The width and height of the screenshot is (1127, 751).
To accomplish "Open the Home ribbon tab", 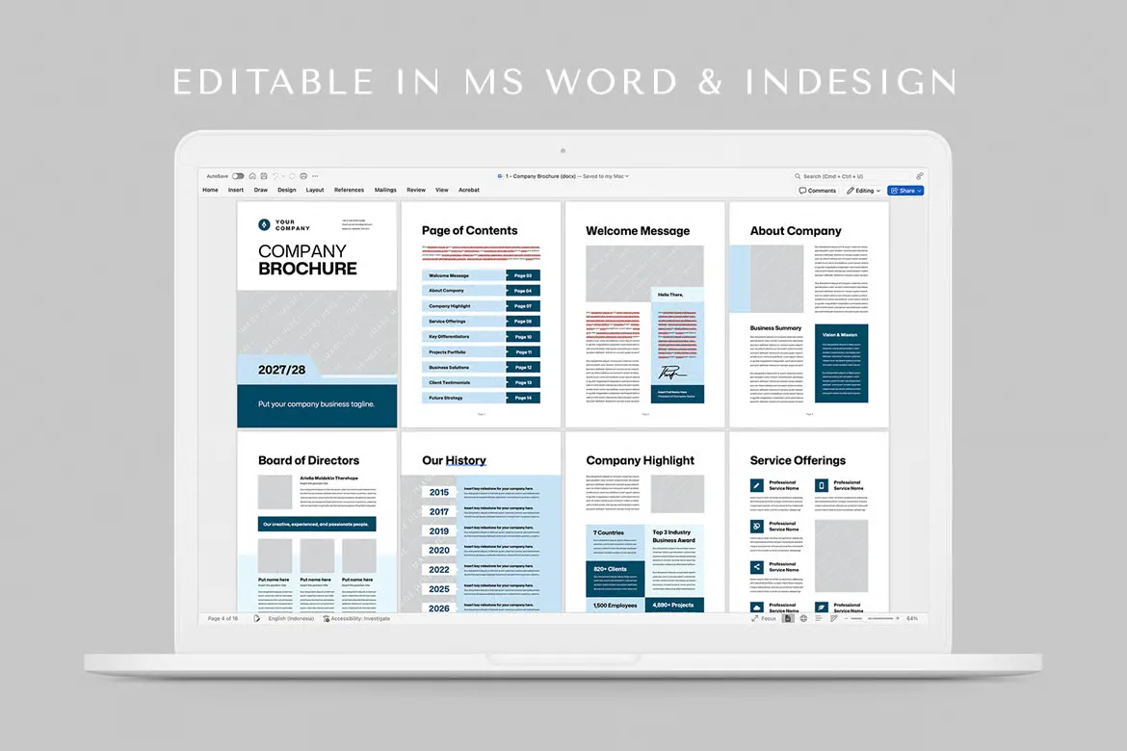I will pos(211,191).
